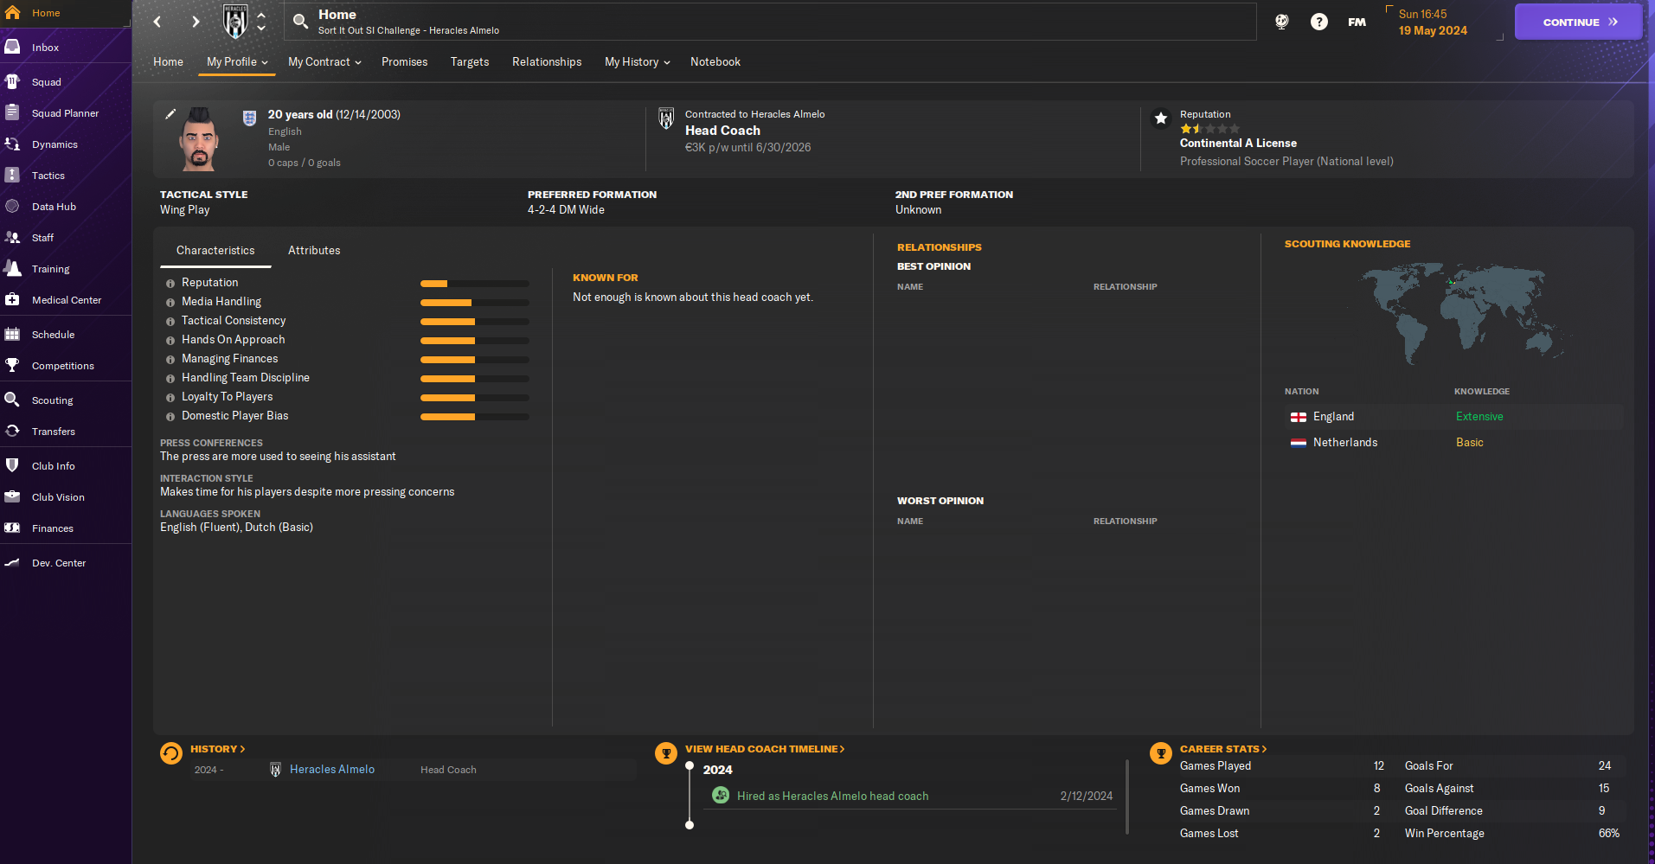Viewport: 1655px width, 864px height.
Task: Expand the My Profile dropdown
Action: coord(237,62)
